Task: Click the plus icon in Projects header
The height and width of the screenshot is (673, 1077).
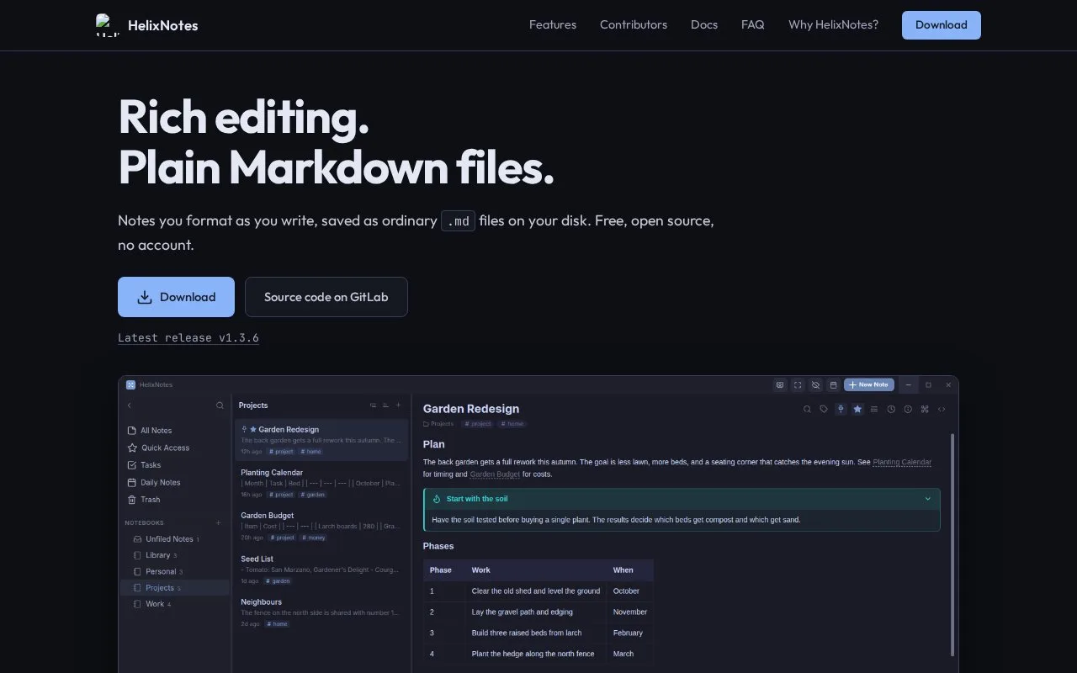Action: tap(399, 405)
